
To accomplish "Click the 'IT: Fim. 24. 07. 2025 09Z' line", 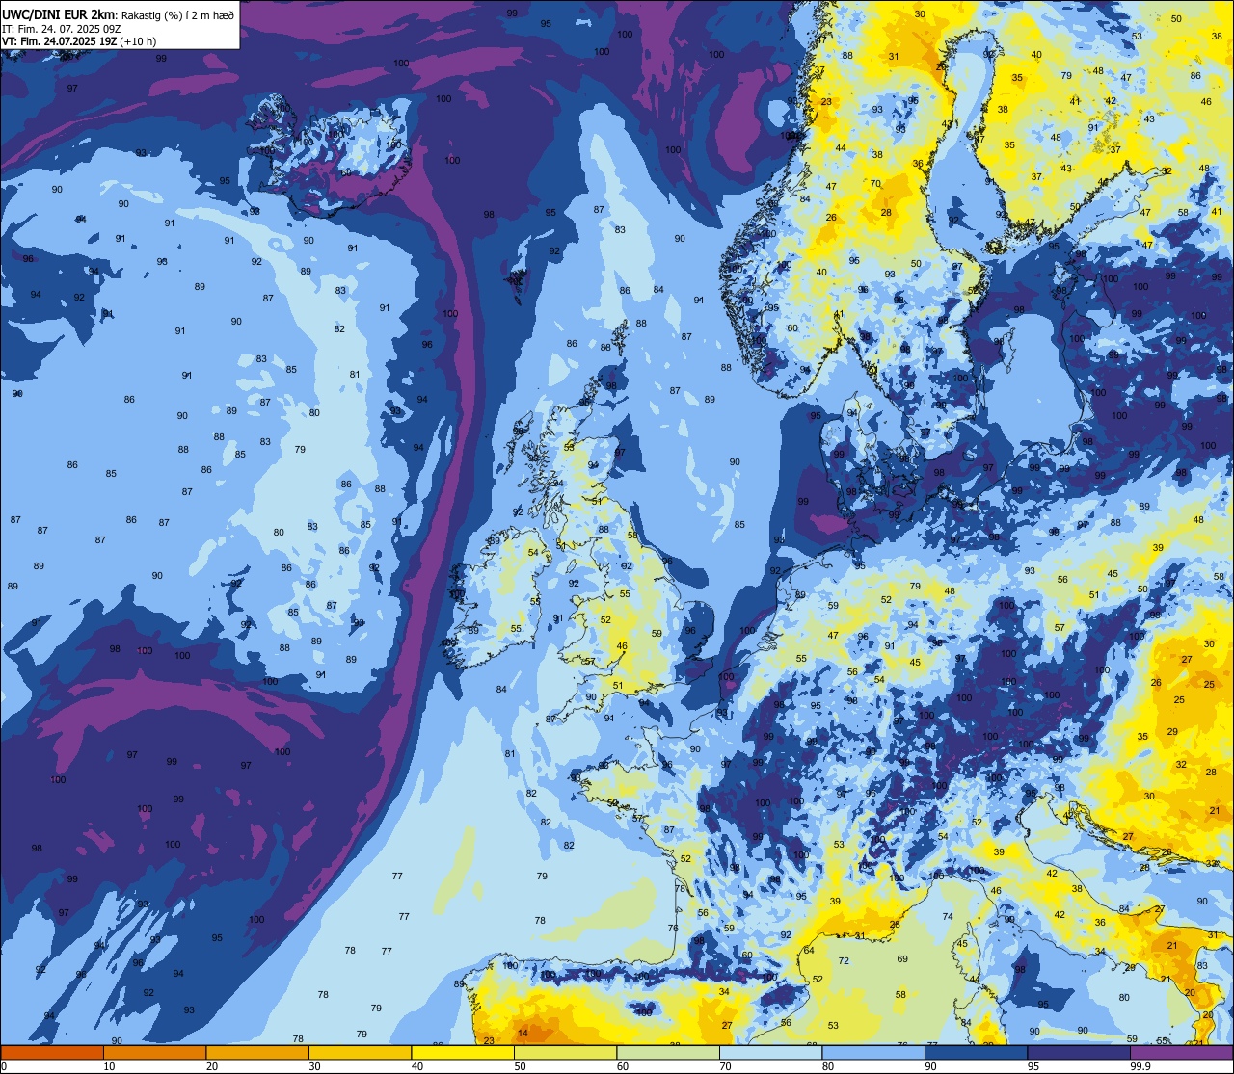I will point(59,28).
